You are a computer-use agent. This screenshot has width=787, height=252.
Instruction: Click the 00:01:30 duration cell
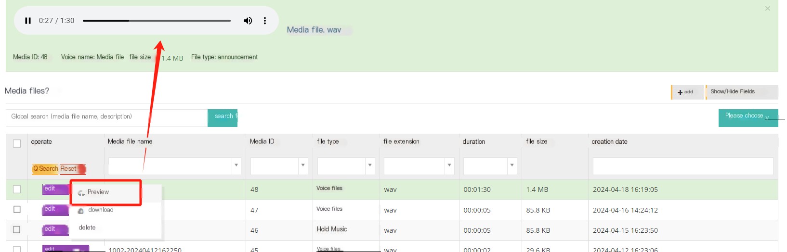tap(477, 190)
